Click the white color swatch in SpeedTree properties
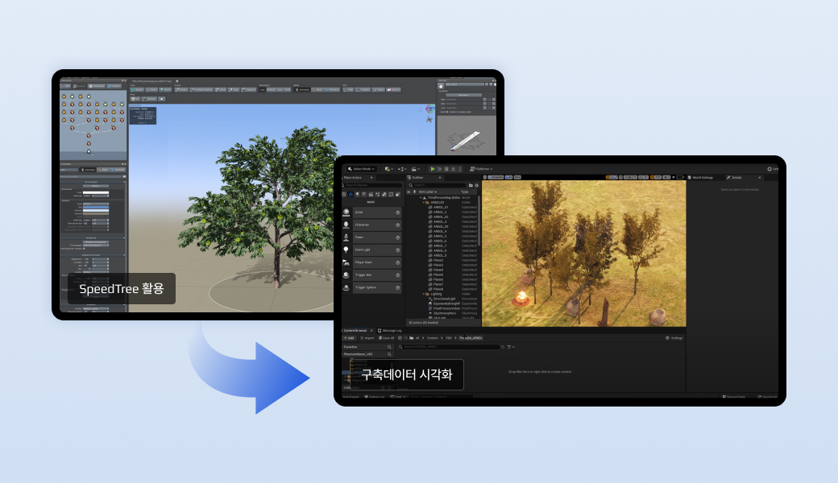This screenshot has height=483, width=838. [96, 192]
